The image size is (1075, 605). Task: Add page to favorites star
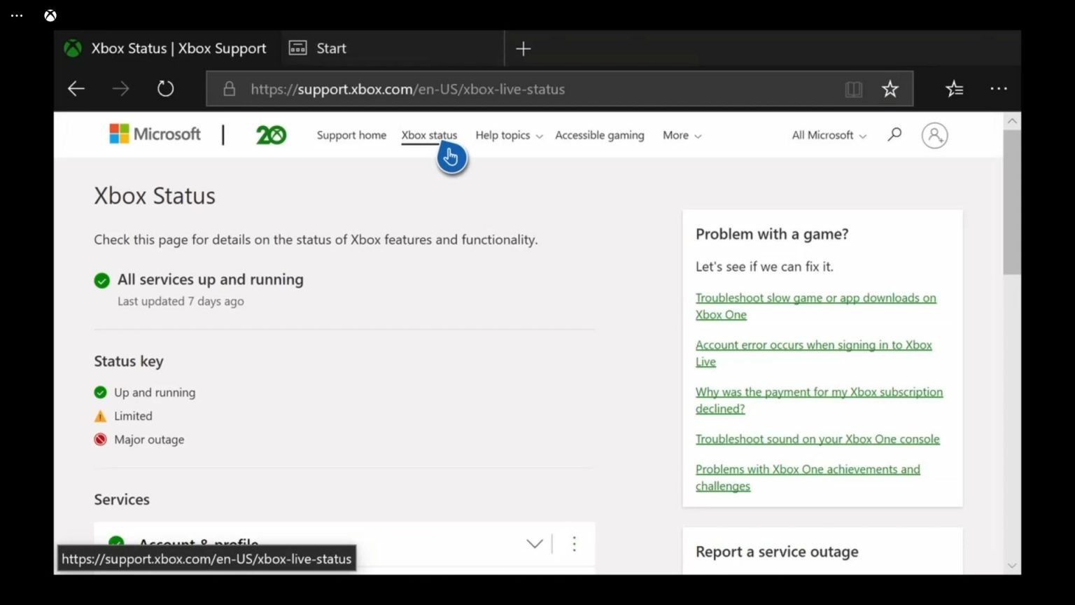click(x=890, y=89)
